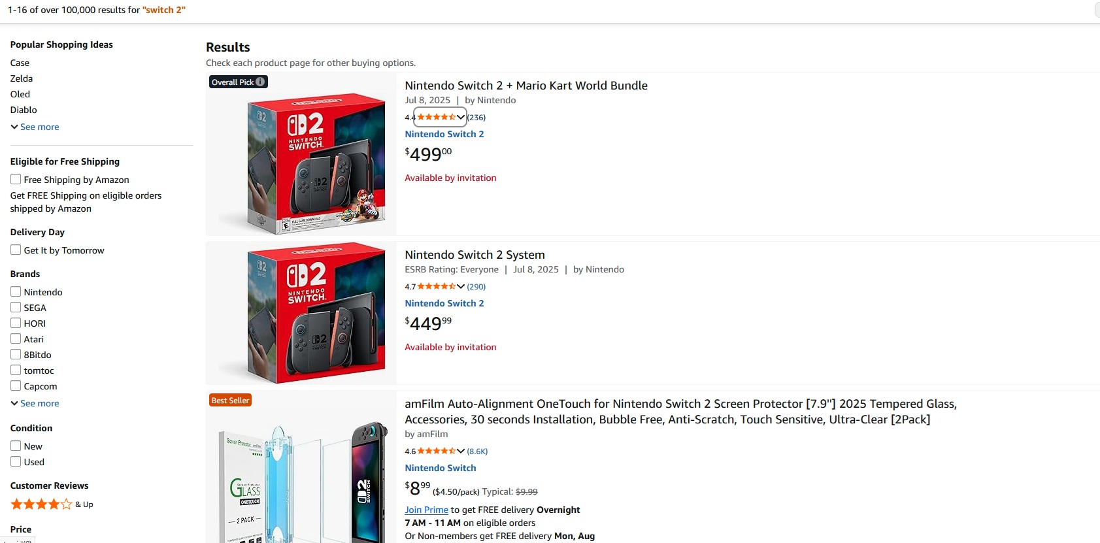Expand See more under Popular Shopping Ideas
The image size is (1100, 543).
click(35, 127)
